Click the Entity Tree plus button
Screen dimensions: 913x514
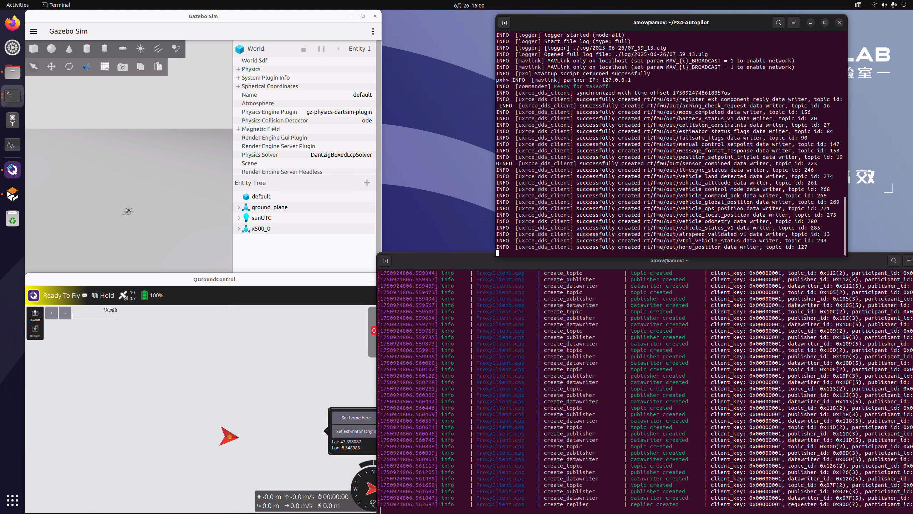click(367, 183)
